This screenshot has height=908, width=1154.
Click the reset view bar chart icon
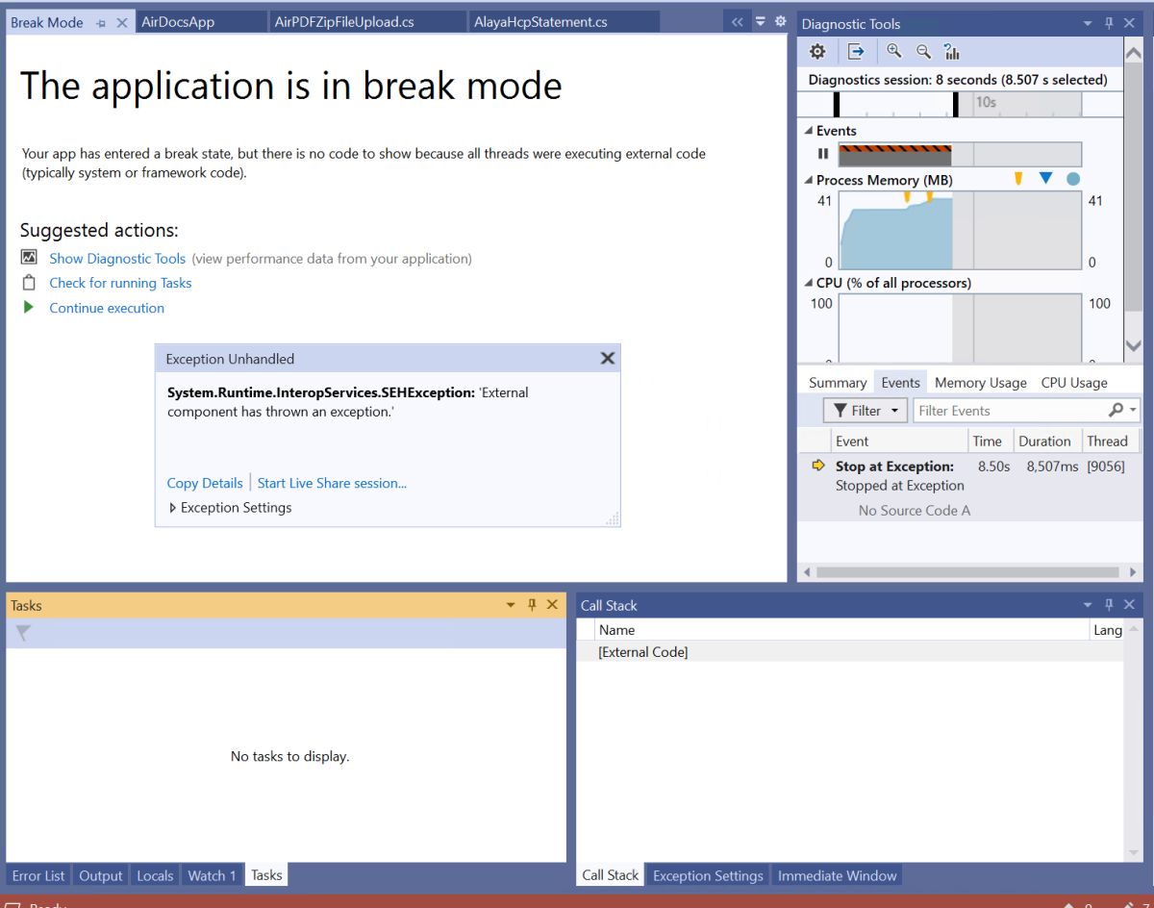tap(952, 52)
